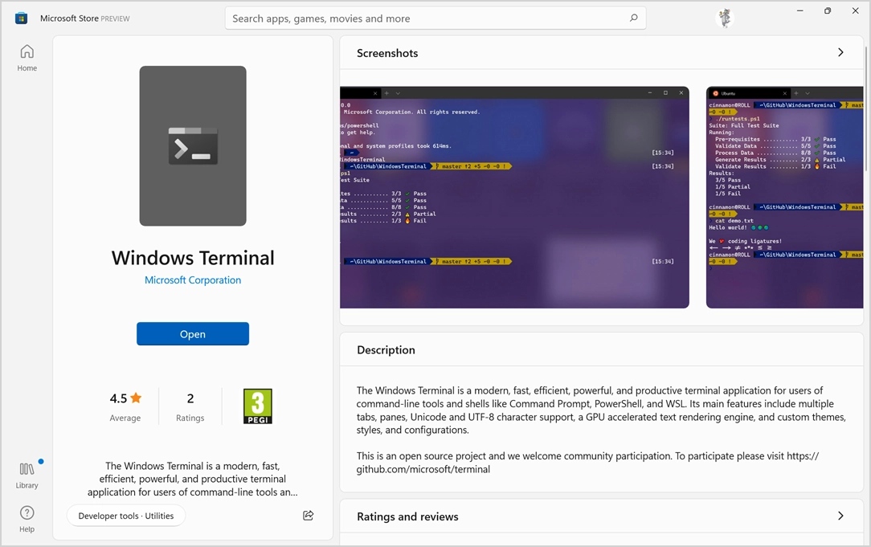Open the Library section
Viewport: 871px width, 547px height.
[x=27, y=476]
